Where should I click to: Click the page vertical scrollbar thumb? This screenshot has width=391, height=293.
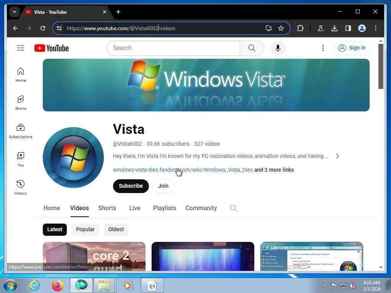pos(381,66)
